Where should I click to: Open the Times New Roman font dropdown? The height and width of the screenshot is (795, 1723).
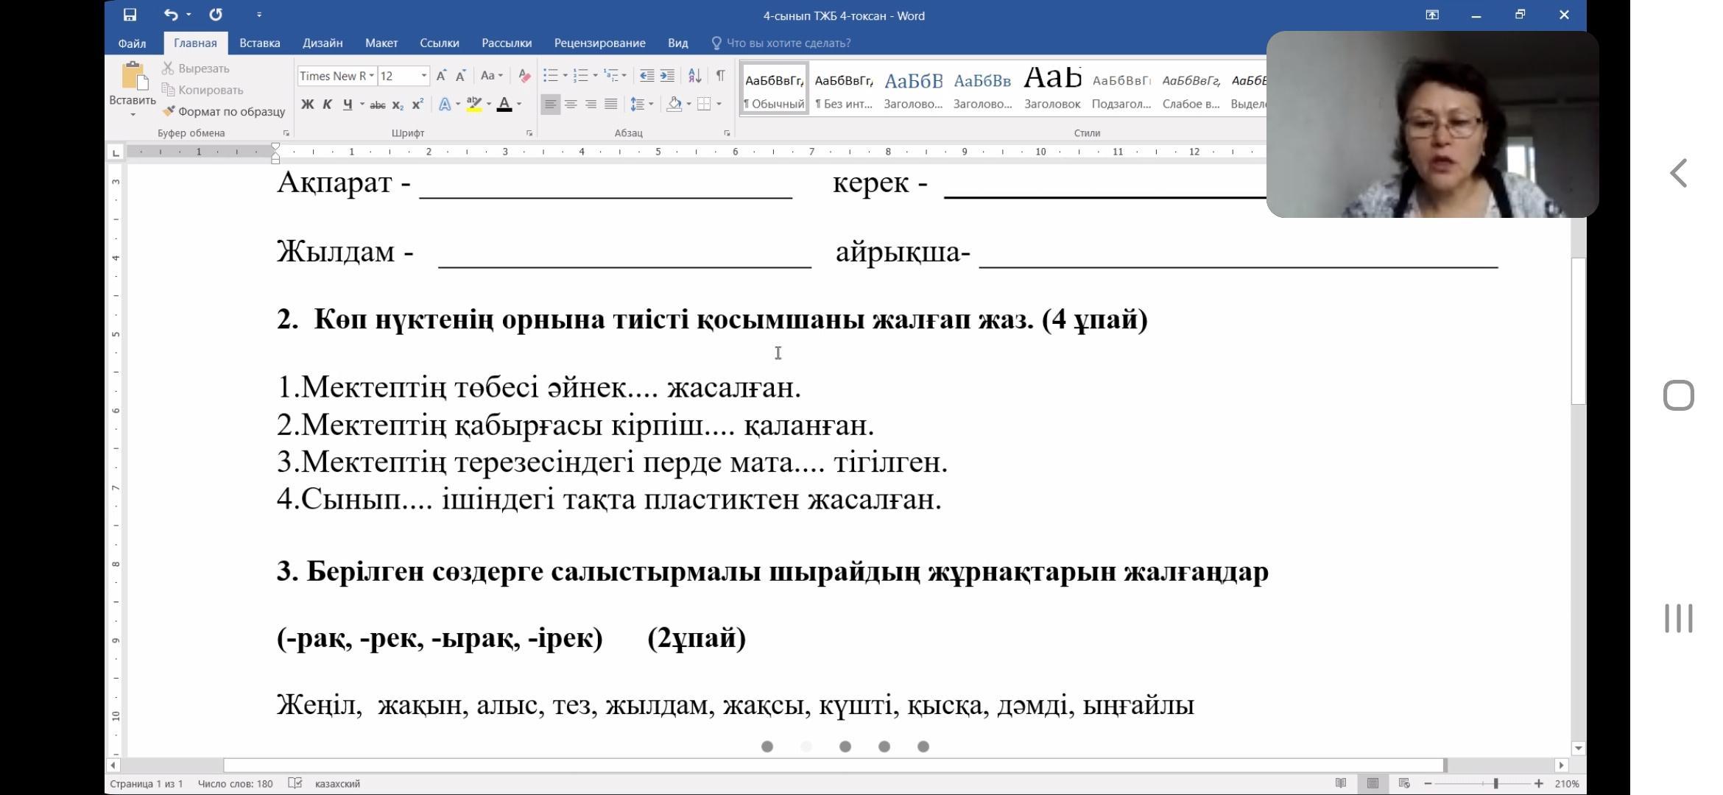click(372, 76)
